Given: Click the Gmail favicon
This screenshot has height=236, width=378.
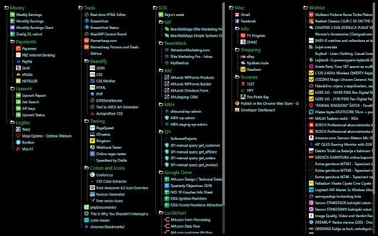Looking at the screenshot, I should click(x=237, y=15).
